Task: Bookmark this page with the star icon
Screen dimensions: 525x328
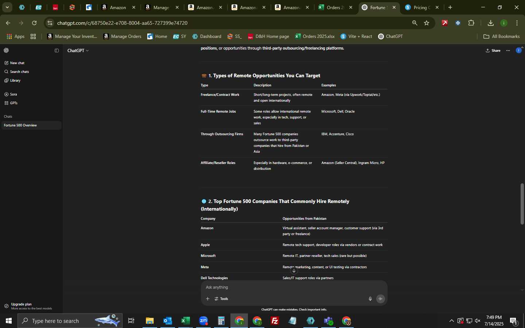Action: coord(427,23)
